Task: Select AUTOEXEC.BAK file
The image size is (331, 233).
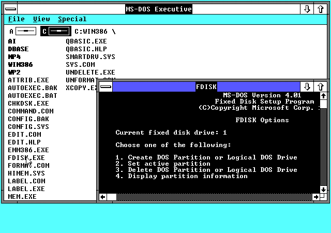Action: 33,88
